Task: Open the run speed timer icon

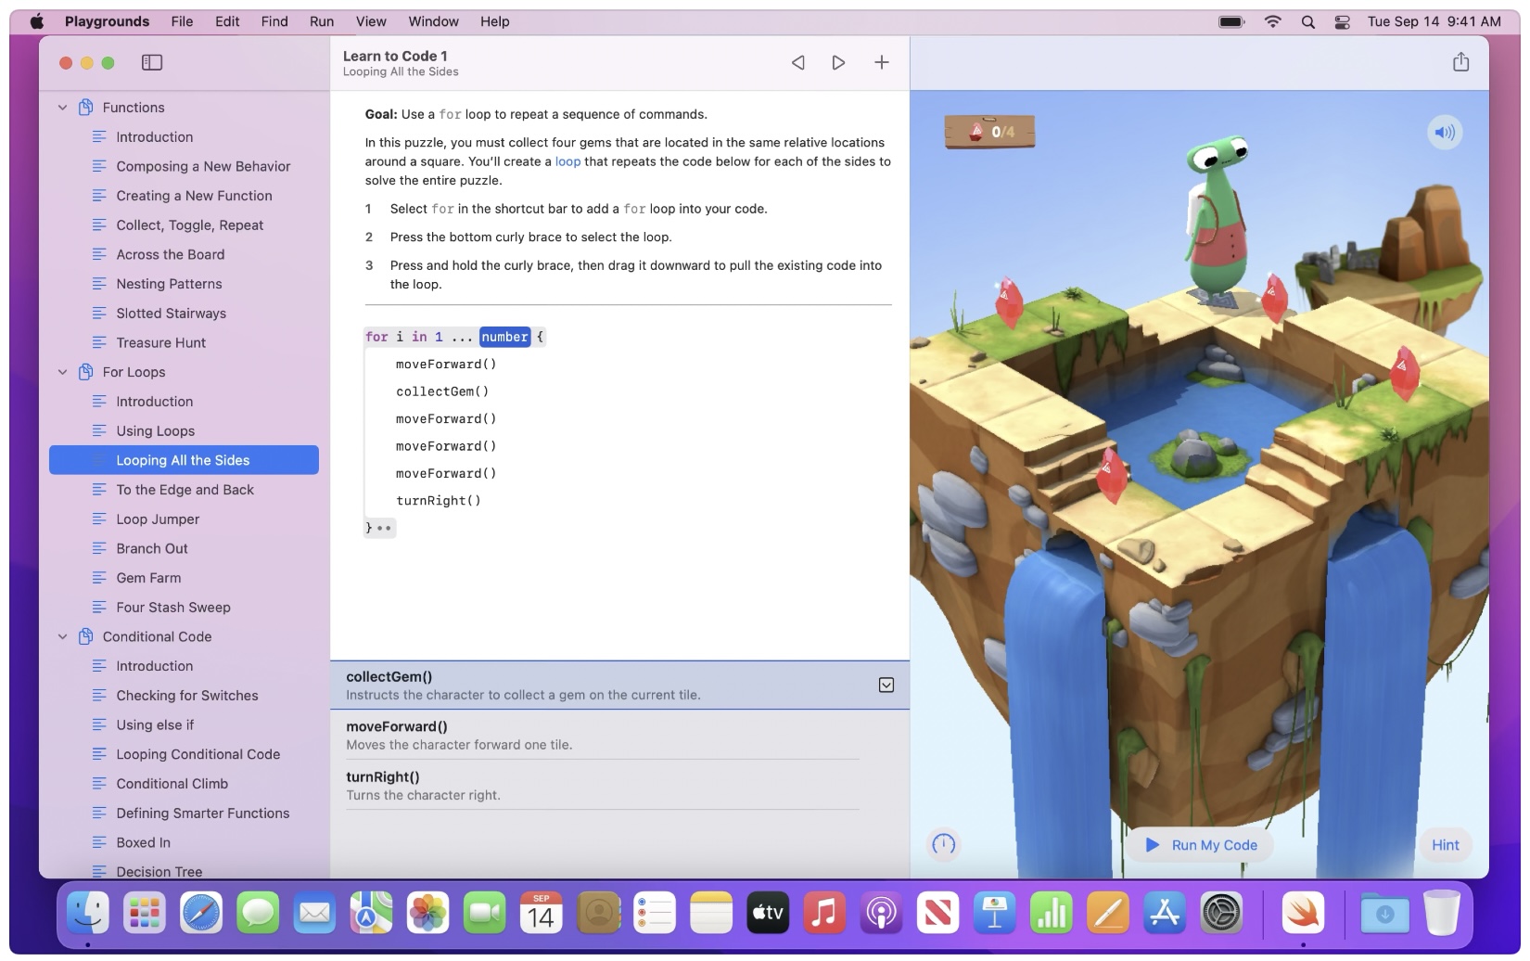Action: point(944,844)
